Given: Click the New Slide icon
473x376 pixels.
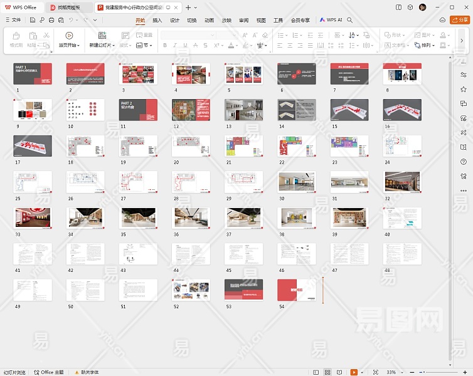Looking at the screenshot, I should click(102, 35).
